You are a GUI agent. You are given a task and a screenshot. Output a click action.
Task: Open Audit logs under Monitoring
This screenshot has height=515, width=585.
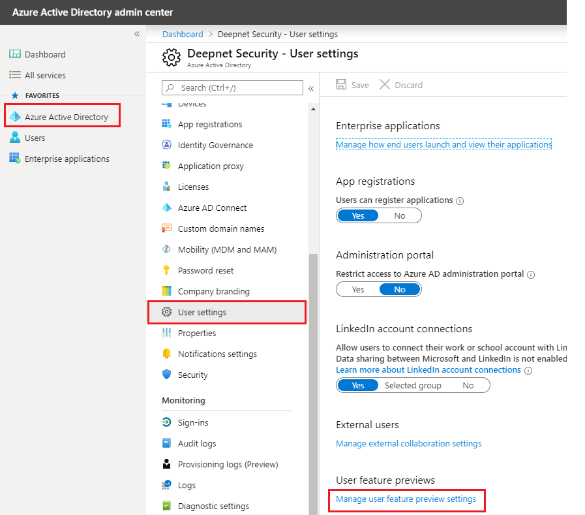pos(197,443)
